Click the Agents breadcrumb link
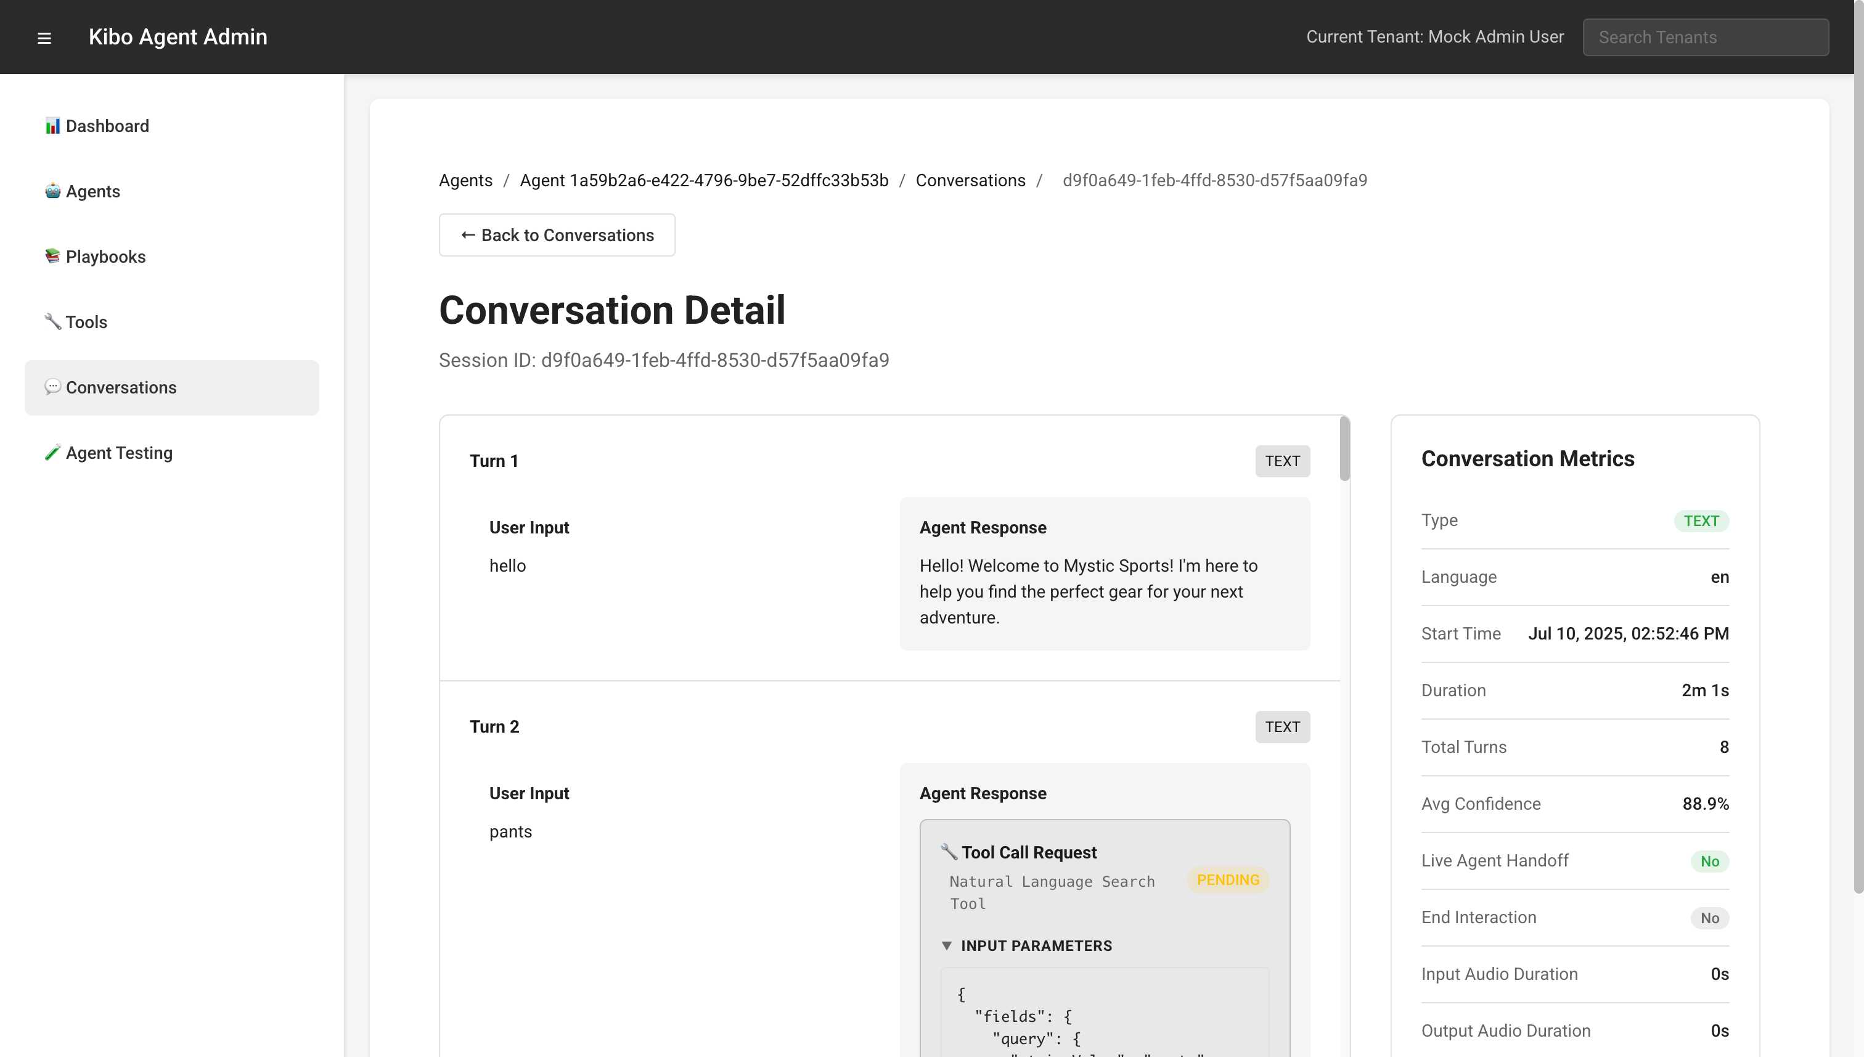Image resolution: width=1864 pixels, height=1057 pixels. (x=465, y=181)
